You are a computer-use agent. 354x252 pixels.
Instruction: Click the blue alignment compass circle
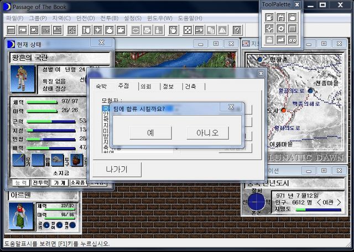[x=257, y=202]
